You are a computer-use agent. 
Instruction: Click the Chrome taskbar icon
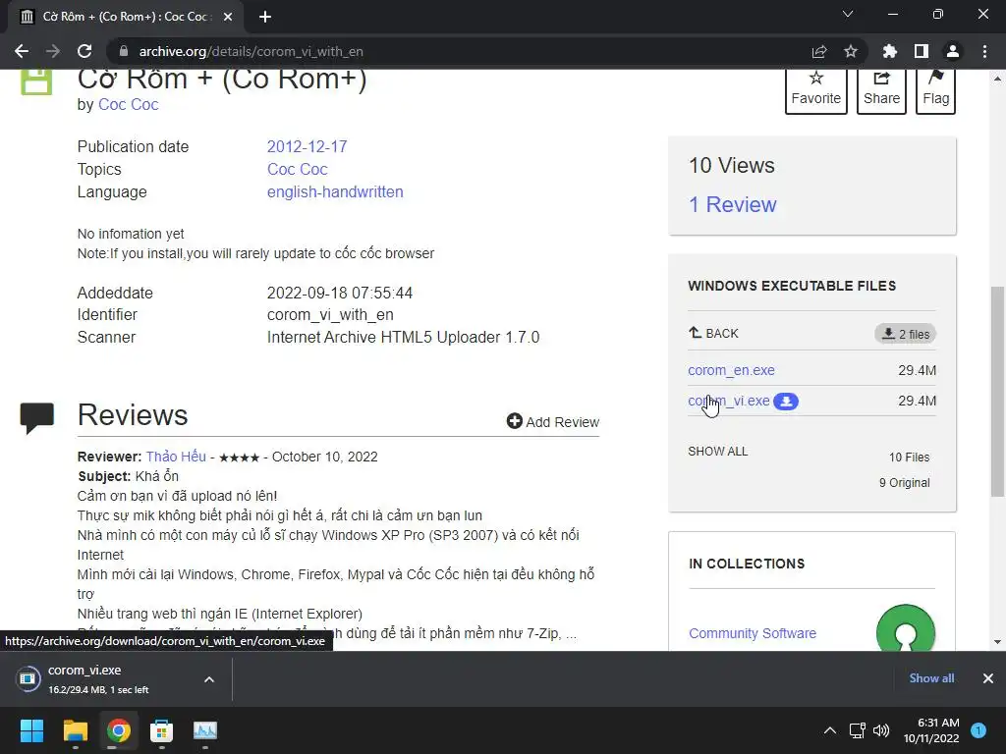[x=118, y=730]
